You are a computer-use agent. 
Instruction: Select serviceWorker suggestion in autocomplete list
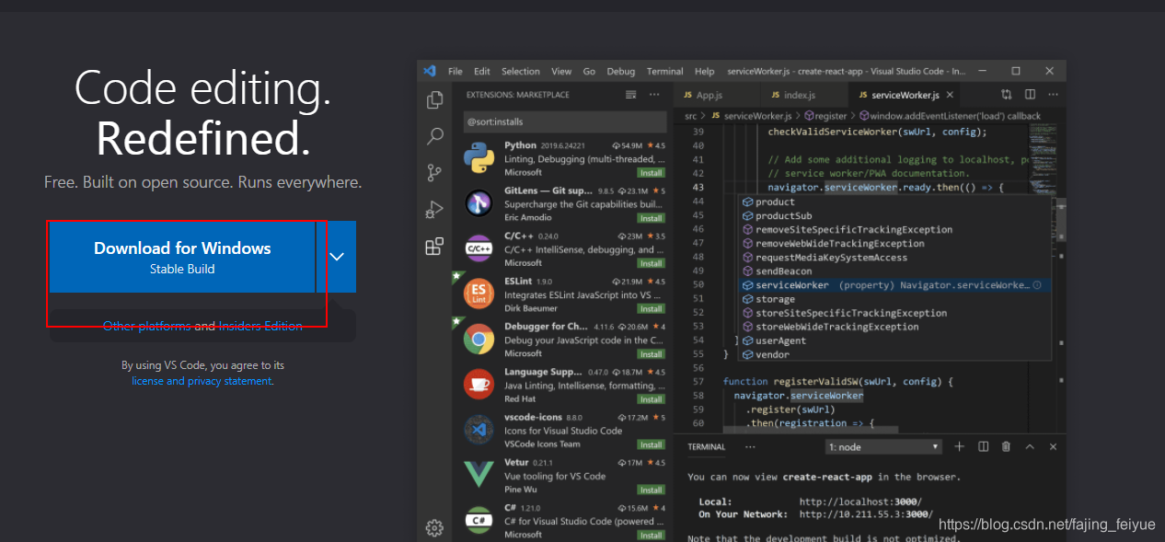[895, 285]
